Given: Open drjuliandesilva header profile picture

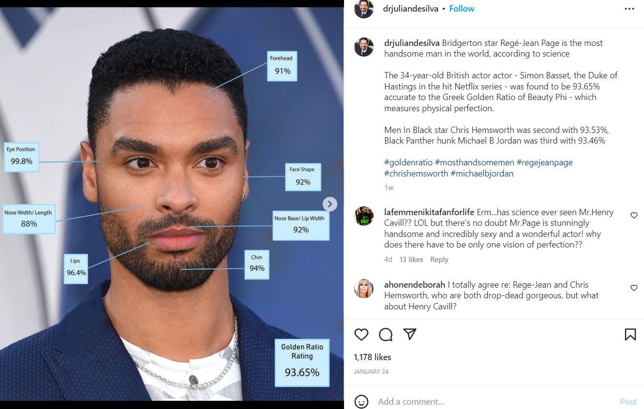Looking at the screenshot, I should click(x=364, y=9).
